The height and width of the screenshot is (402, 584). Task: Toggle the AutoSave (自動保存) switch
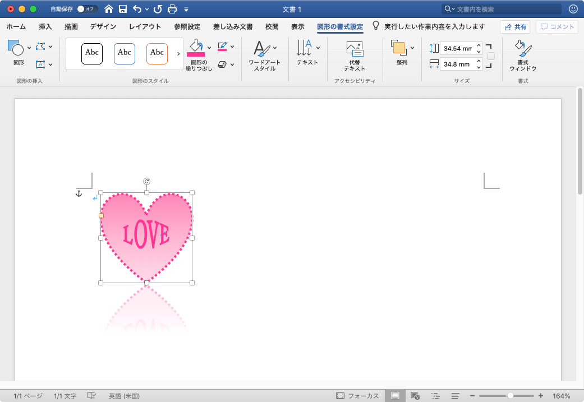click(x=87, y=9)
